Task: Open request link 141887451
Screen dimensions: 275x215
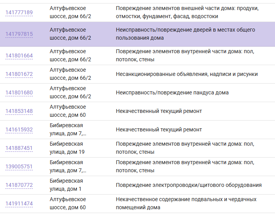Action: tap(19, 148)
